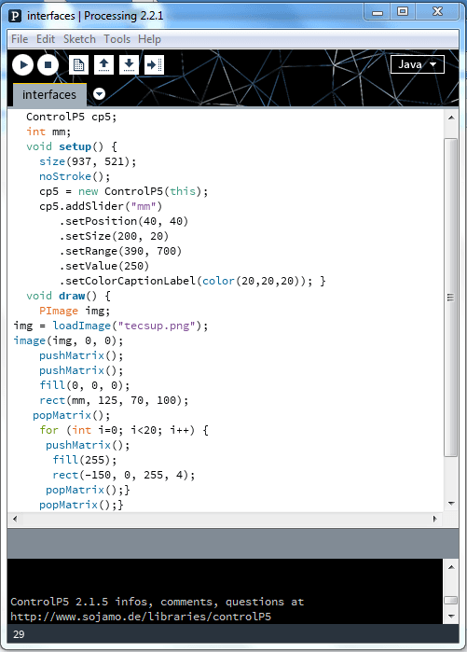Maximize the Processing window

(x=402, y=12)
